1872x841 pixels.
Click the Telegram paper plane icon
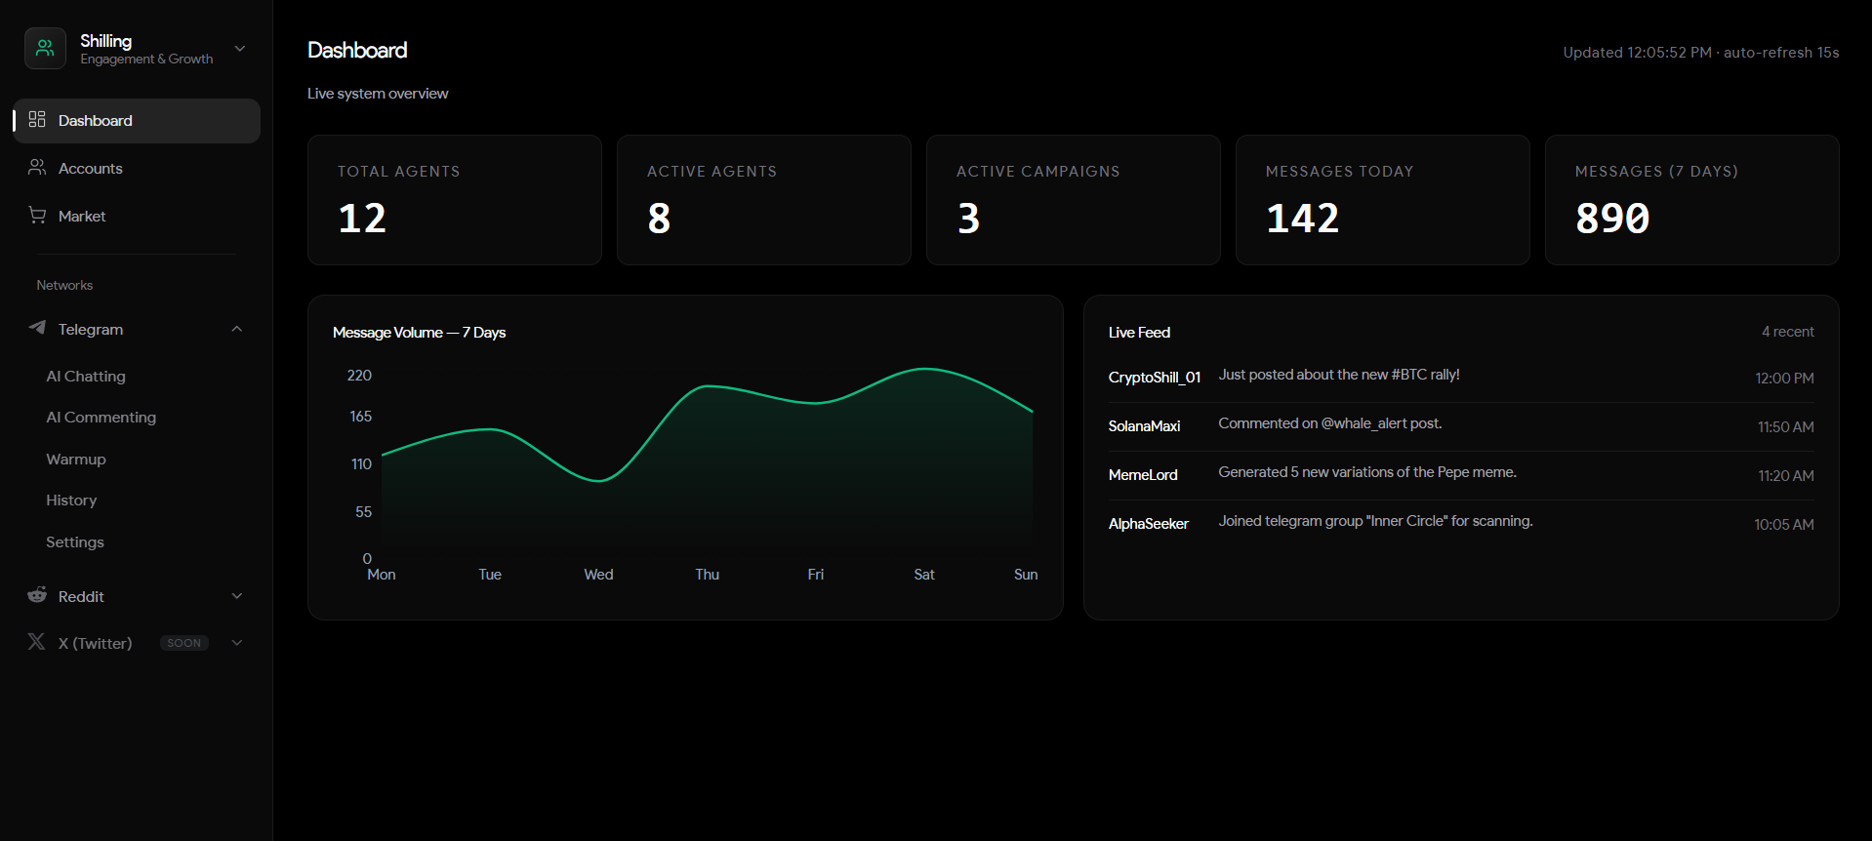(x=37, y=328)
